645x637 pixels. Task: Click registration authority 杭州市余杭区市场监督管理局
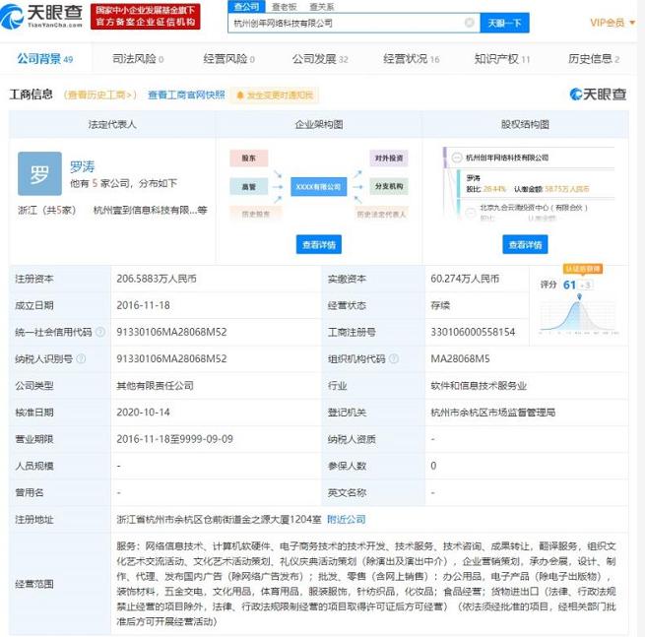[x=492, y=413]
